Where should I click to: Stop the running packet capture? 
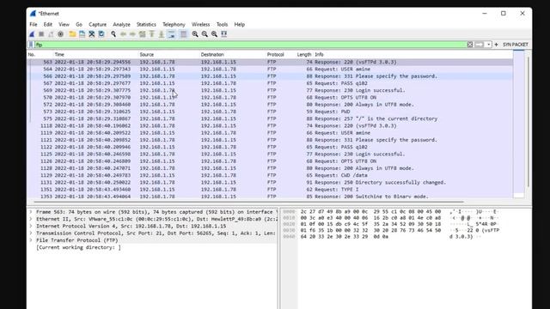pyautogui.click(x=41, y=34)
